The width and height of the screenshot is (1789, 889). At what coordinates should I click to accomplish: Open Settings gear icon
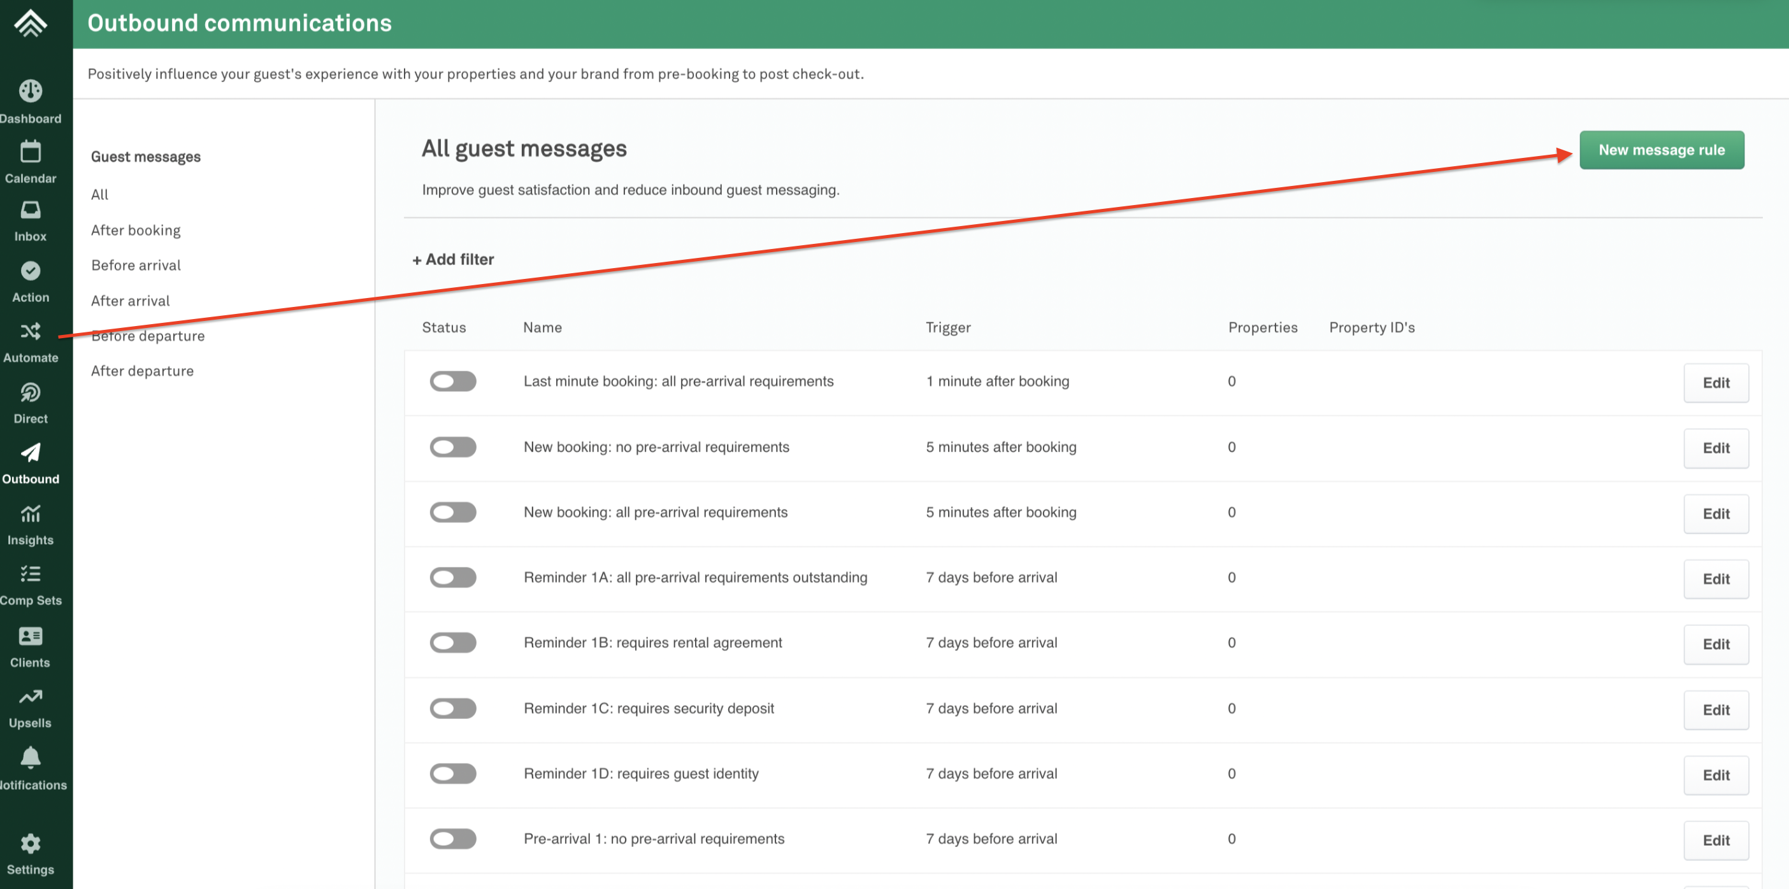click(x=30, y=843)
